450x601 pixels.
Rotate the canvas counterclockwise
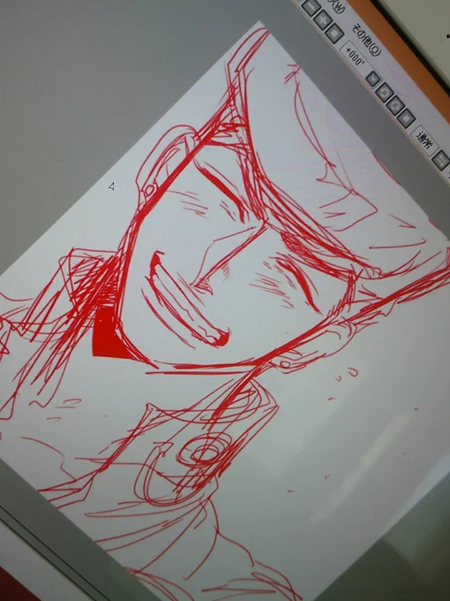click(x=383, y=93)
